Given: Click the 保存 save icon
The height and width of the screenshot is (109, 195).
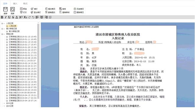Looking at the screenshot, I should (x=6, y=9).
